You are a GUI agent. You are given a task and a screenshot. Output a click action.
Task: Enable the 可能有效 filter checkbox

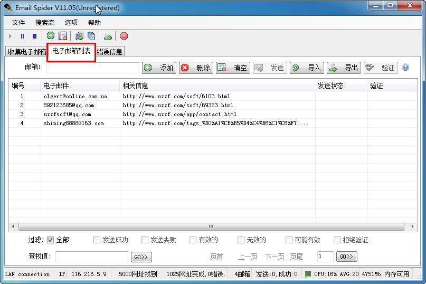289,240
